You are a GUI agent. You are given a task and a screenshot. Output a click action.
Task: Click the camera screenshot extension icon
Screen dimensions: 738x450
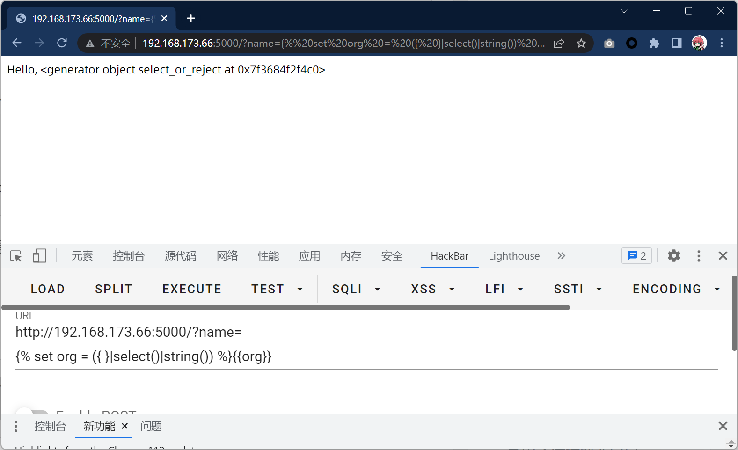coord(609,44)
